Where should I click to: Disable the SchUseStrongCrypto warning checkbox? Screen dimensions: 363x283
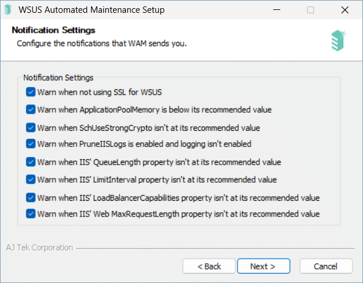point(30,127)
